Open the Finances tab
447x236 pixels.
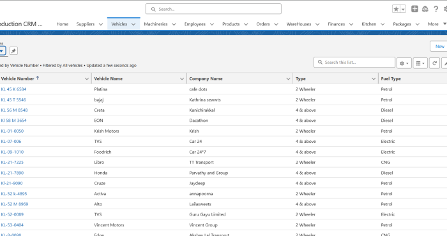[337, 24]
